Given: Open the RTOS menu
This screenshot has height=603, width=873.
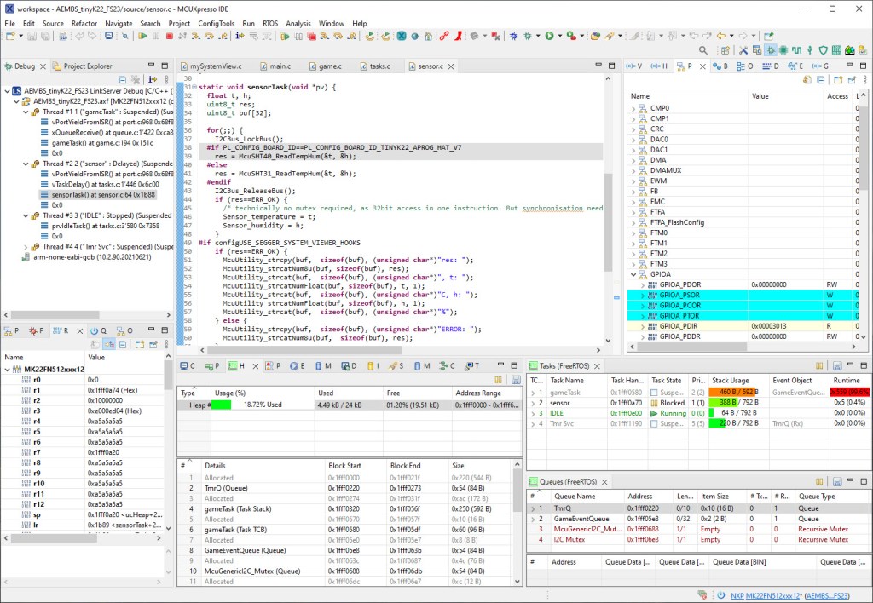Looking at the screenshot, I should click(x=271, y=23).
